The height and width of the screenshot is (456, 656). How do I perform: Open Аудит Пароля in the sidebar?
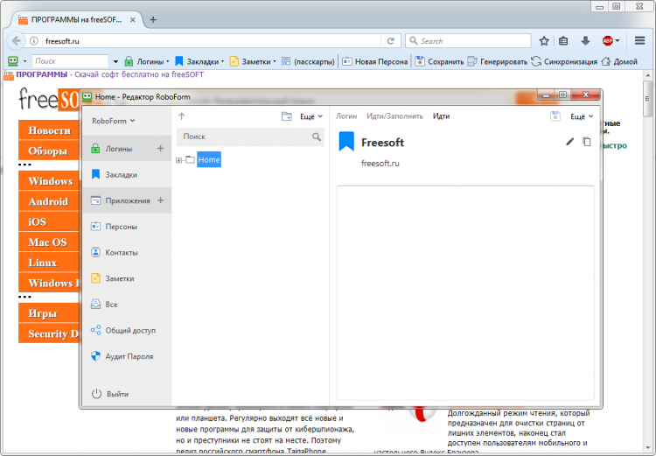click(x=127, y=356)
